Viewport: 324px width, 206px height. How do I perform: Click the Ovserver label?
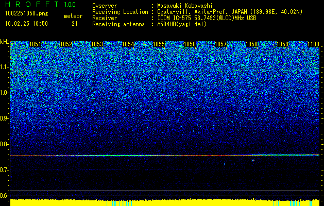(x=105, y=6)
